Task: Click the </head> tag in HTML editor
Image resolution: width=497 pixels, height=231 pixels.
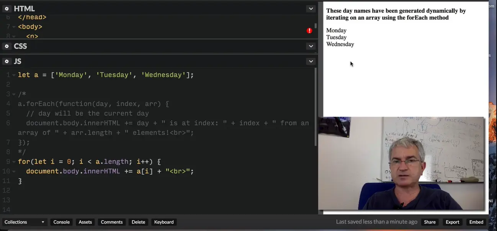Action: pyautogui.click(x=32, y=17)
